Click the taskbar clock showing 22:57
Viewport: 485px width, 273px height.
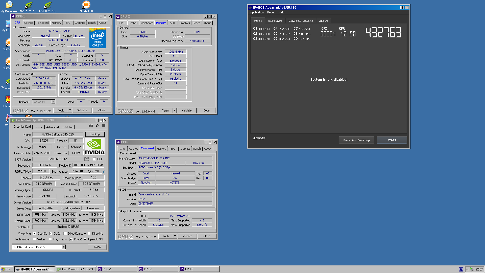coord(479,269)
